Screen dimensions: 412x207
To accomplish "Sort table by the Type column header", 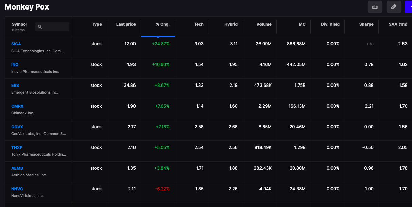I will pos(97,24).
